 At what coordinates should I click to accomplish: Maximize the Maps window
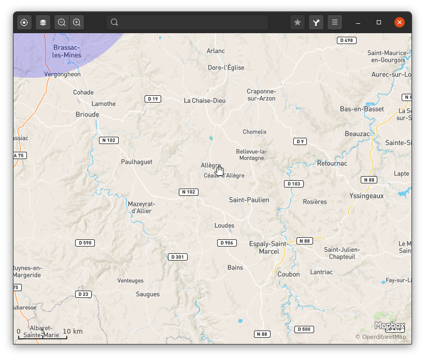379,22
